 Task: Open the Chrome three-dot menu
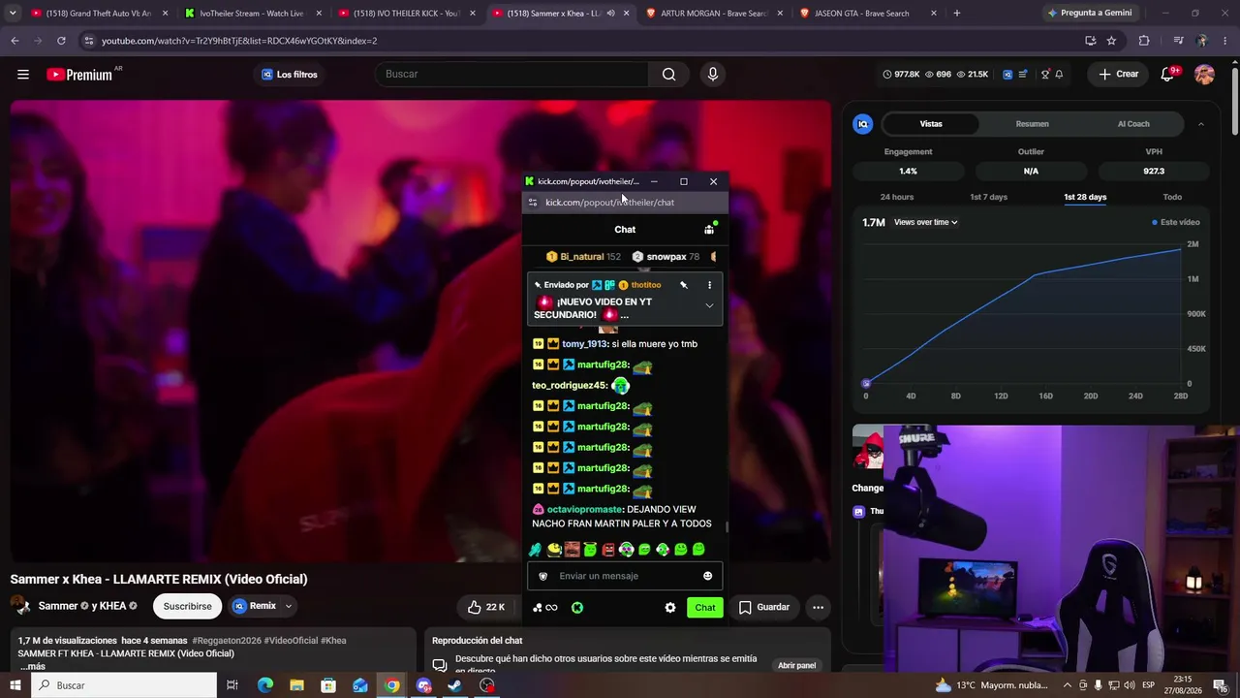(x=1225, y=41)
